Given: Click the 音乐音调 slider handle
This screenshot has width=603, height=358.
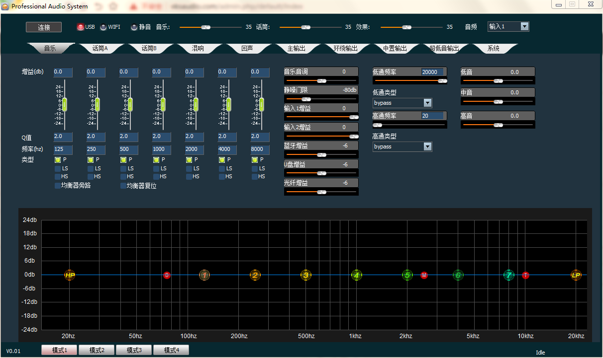Looking at the screenshot, I should pyautogui.click(x=322, y=80).
